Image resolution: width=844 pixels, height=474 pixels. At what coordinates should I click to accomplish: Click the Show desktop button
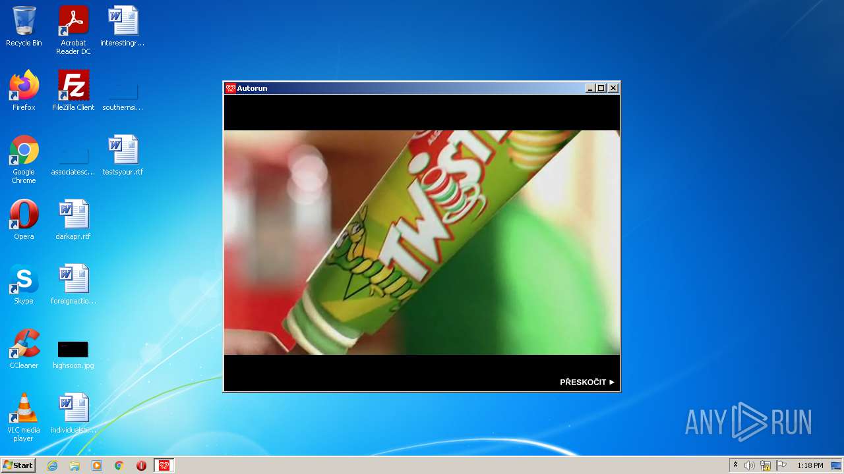[x=836, y=465]
